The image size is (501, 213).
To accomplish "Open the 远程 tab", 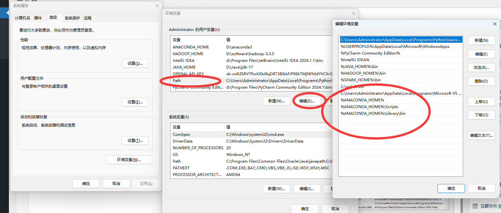I will 88,18.
